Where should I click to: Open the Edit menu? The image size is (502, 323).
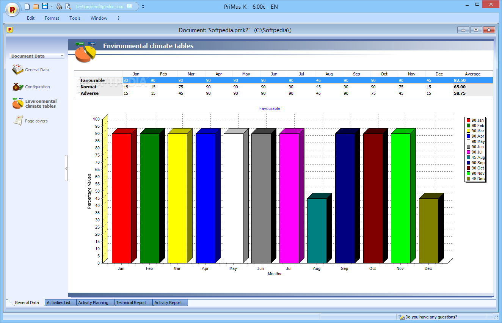tap(31, 18)
